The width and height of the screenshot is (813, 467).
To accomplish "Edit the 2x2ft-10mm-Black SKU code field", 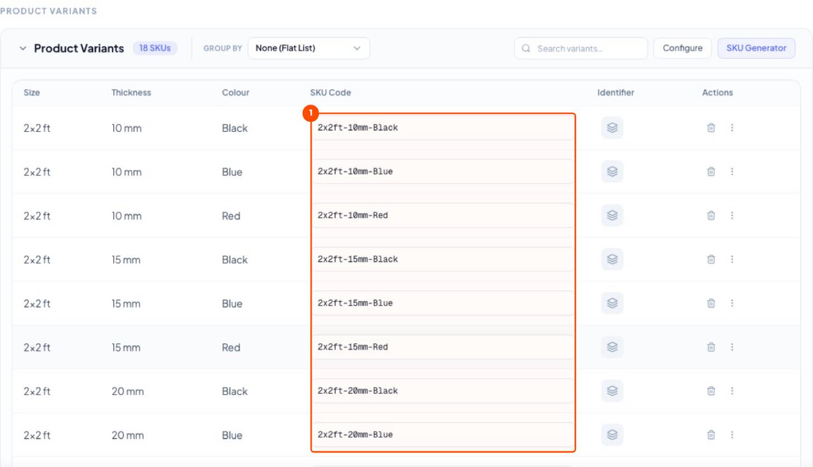I will coord(443,128).
